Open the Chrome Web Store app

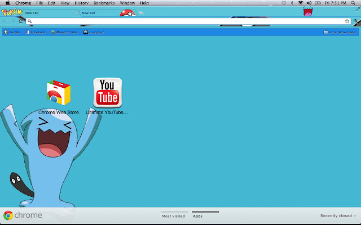(x=59, y=93)
